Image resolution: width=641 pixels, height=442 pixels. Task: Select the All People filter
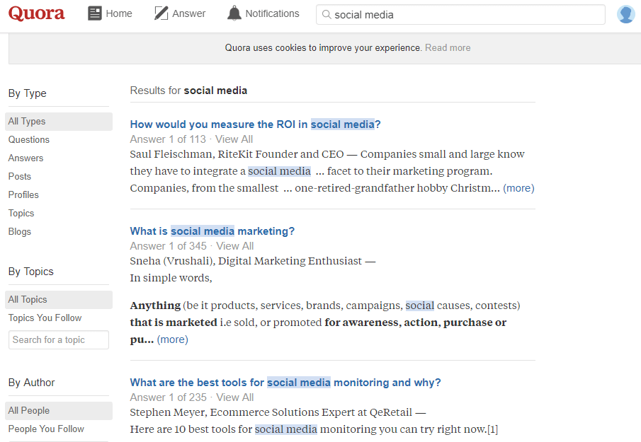59,411
